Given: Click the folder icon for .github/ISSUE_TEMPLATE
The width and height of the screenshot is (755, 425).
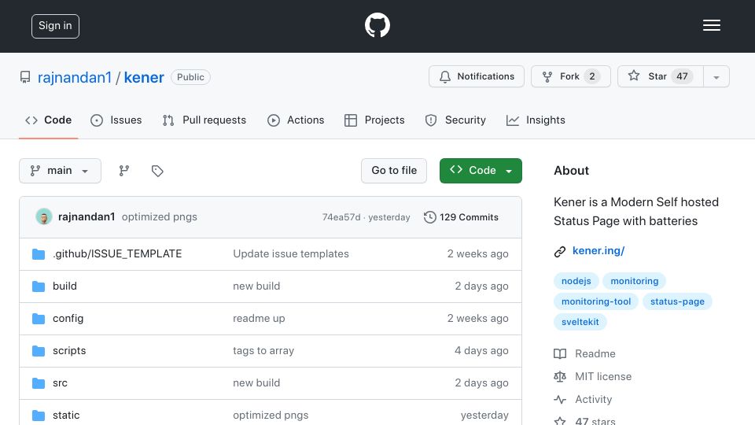Looking at the screenshot, I should pyautogui.click(x=39, y=254).
